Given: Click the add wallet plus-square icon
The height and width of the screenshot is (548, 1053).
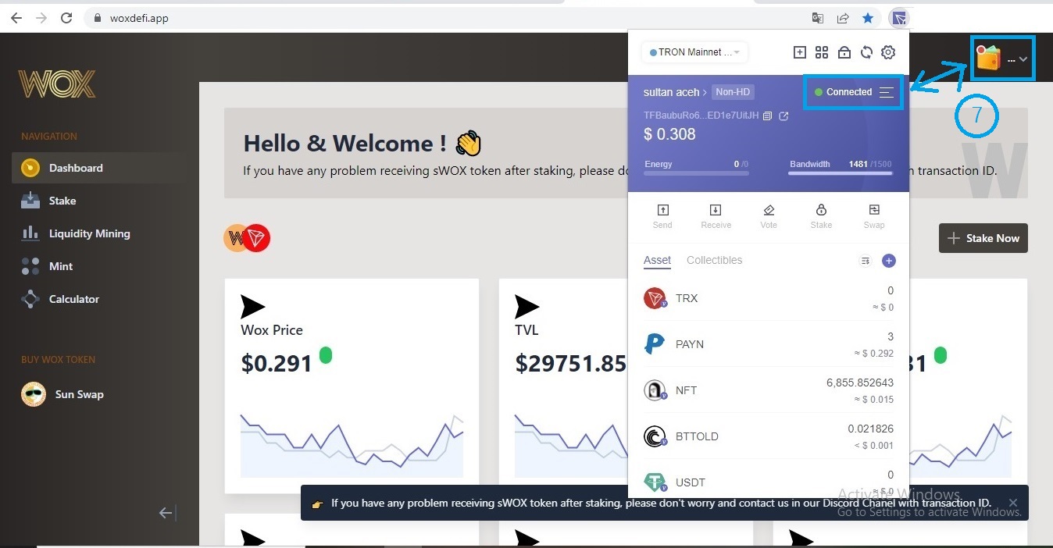Looking at the screenshot, I should tap(799, 52).
